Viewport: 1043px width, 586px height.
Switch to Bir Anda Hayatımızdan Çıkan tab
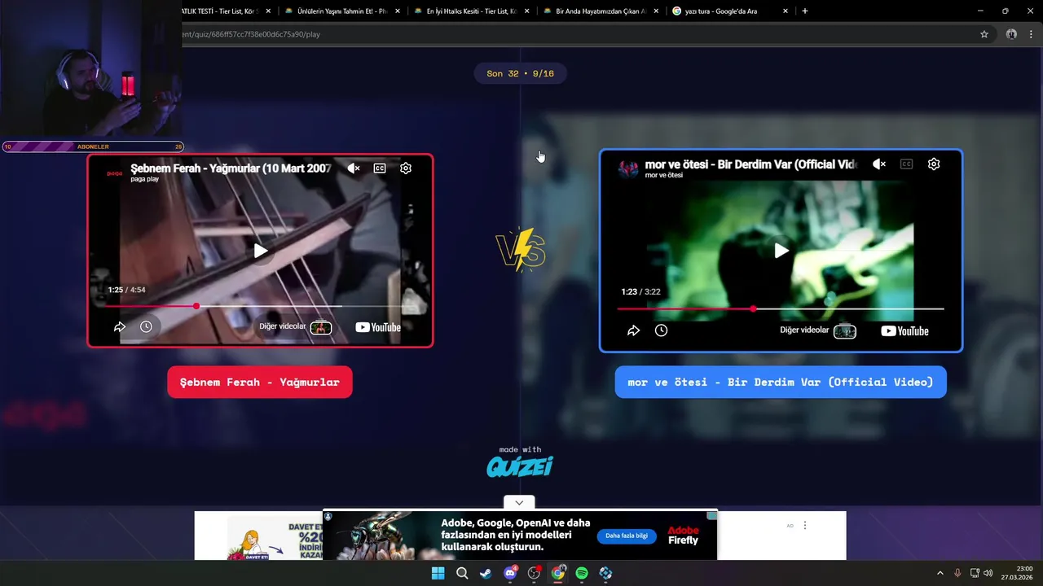(x=601, y=11)
